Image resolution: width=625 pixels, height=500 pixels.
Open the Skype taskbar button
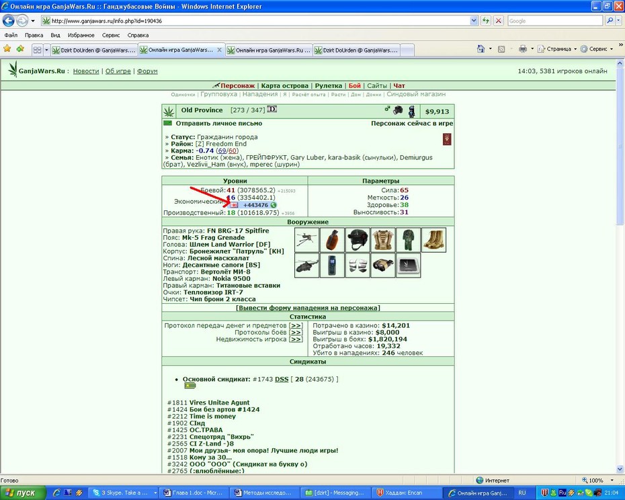pos(123,493)
